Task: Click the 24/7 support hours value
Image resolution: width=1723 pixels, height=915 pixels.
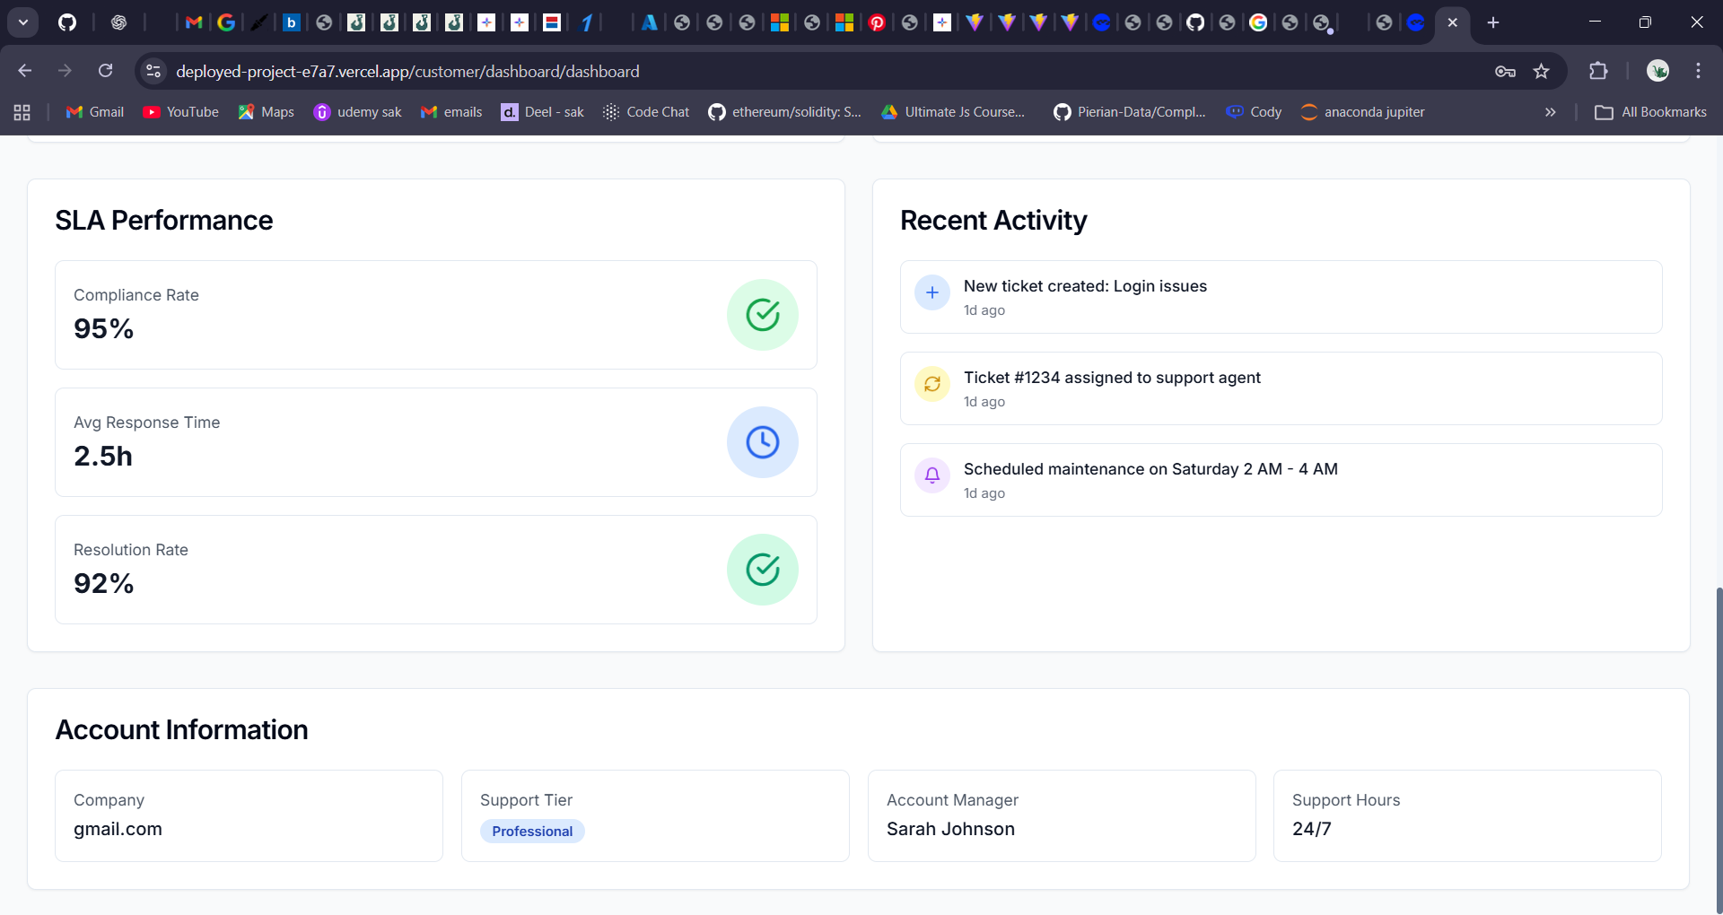Action: [x=1311, y=829]
